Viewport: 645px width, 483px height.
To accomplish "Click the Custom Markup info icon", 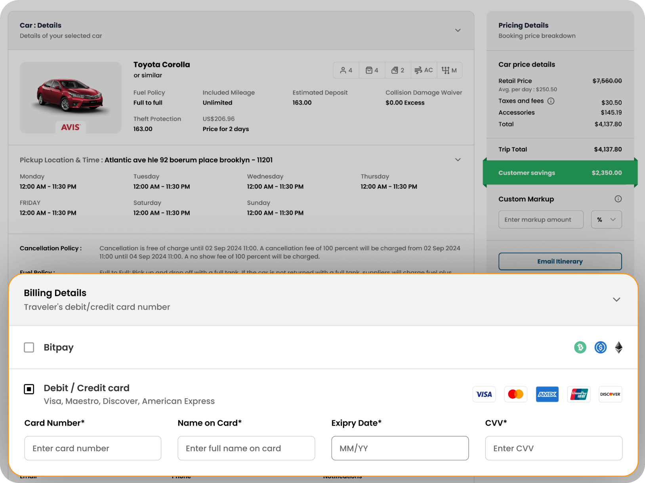I will pos(618,199).
